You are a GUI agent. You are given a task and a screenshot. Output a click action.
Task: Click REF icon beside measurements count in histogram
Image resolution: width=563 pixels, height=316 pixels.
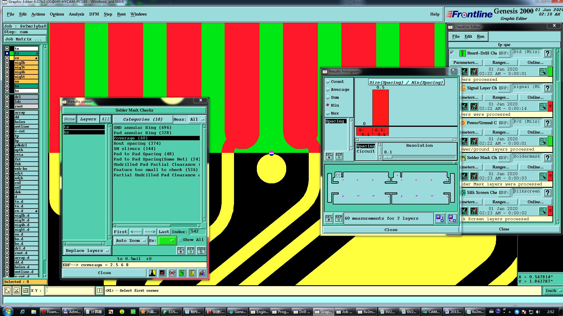pos(339,218)
